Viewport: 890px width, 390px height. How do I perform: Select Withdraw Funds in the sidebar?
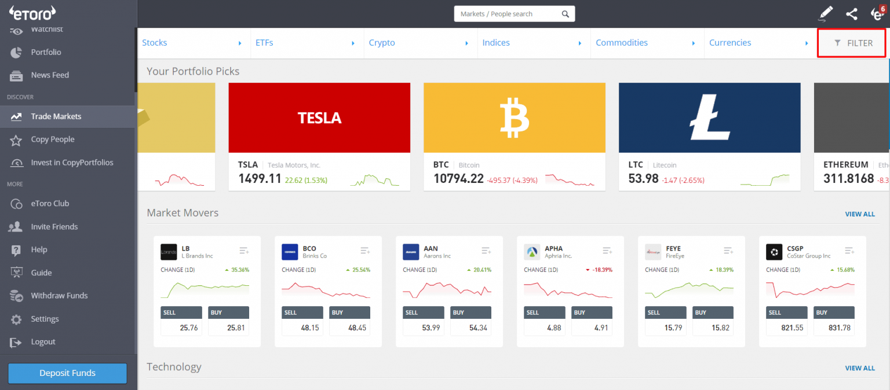59,296
